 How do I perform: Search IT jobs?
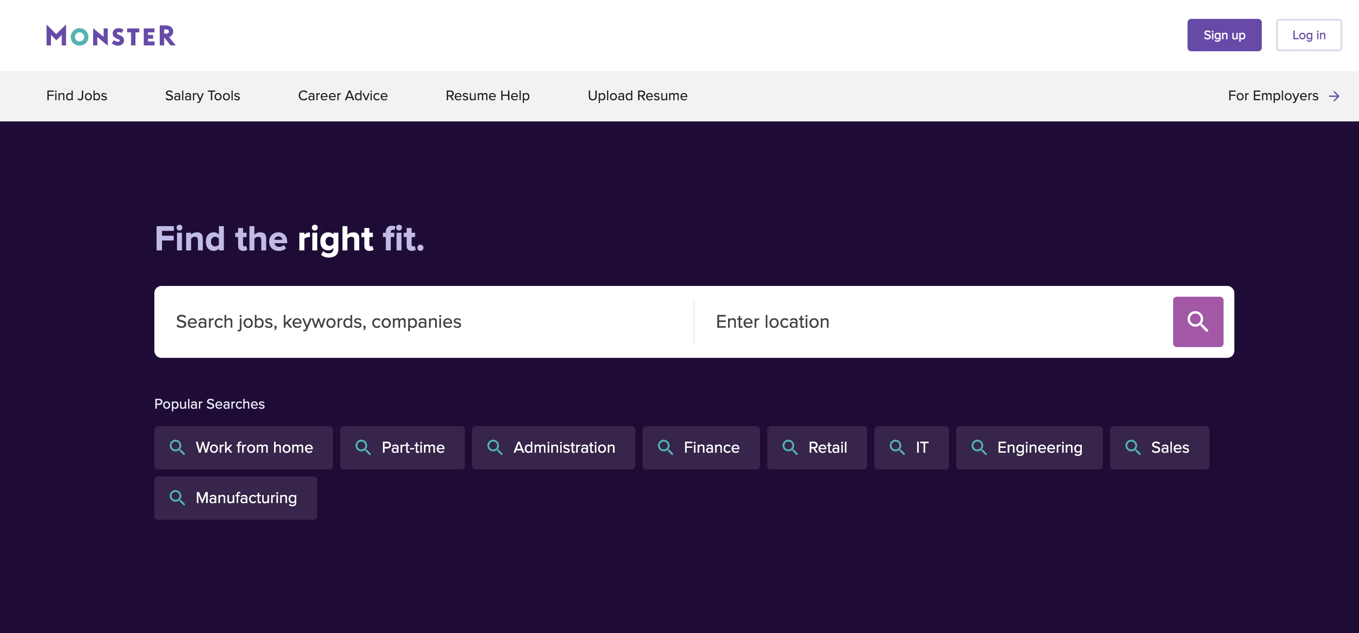click(x=911, y=447)
